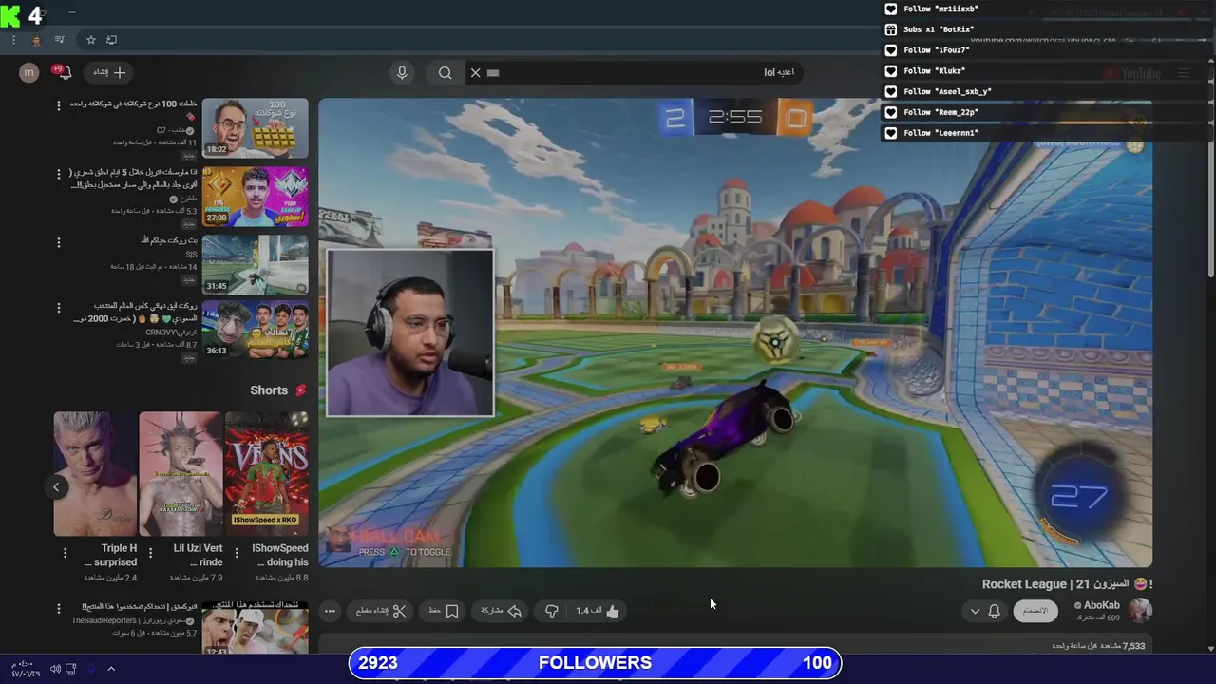The image size is (1216, 684).
Task: Open the browser media control icon
Action: tap(60, 40)
